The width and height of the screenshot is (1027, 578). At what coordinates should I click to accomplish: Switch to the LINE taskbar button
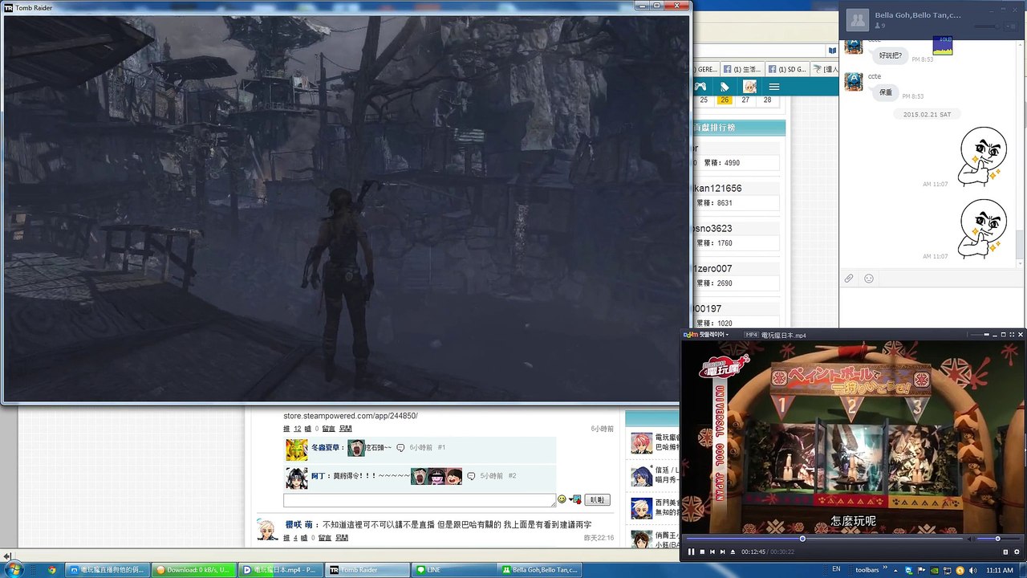[453, 570]
